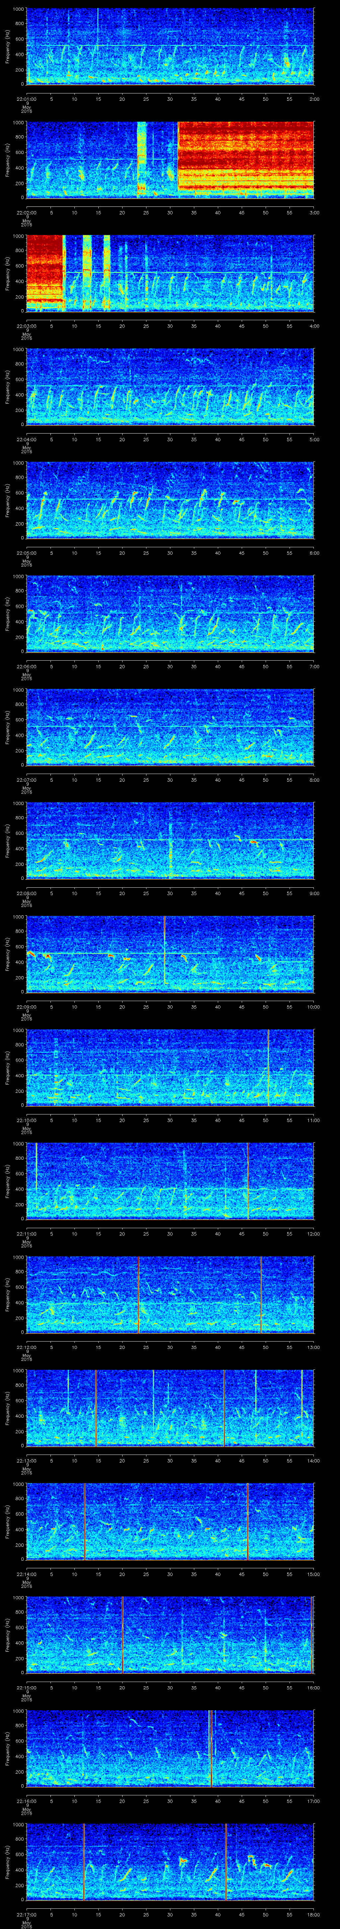Viewport: 340px width, 1929px height.
Task: Click the start time label '22:01:00'
Action: pyautogui.click(x=26, y=98)
